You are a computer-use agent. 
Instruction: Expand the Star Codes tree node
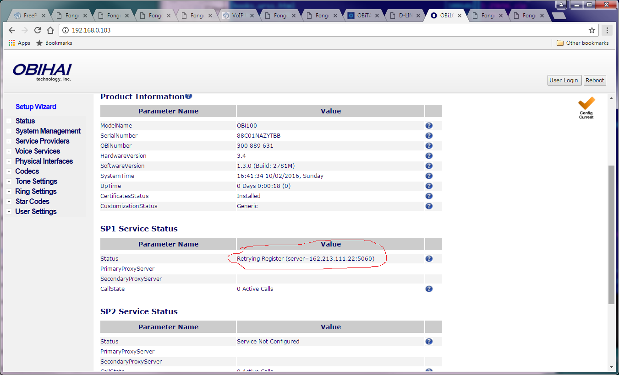tap(9, 202)
